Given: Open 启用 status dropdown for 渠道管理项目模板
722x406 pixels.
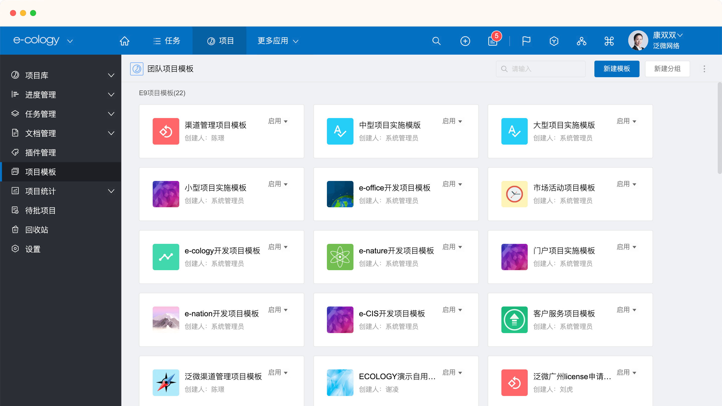Looking at the screenshot, I should (278, 121).
